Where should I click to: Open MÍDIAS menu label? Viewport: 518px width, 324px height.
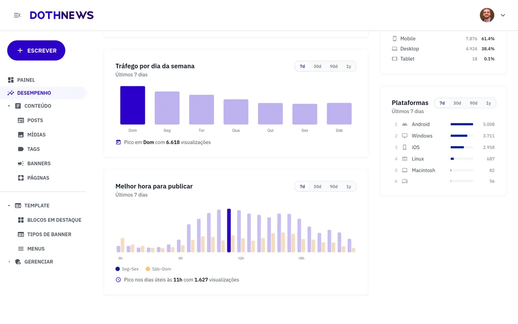point(36,135)
